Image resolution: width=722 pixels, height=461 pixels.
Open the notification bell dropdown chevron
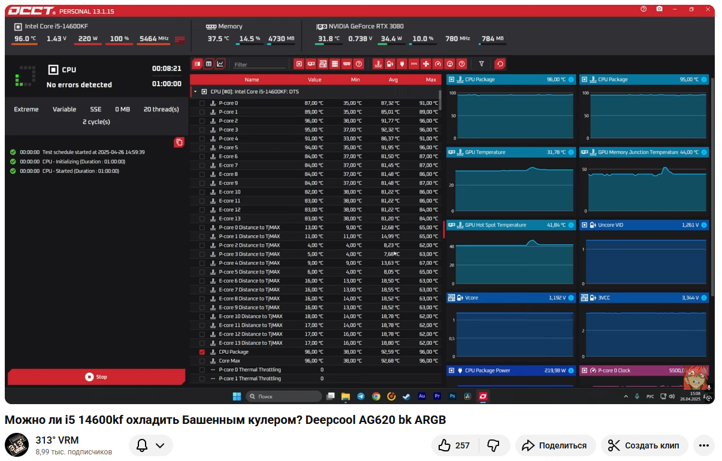coord(160,445)
